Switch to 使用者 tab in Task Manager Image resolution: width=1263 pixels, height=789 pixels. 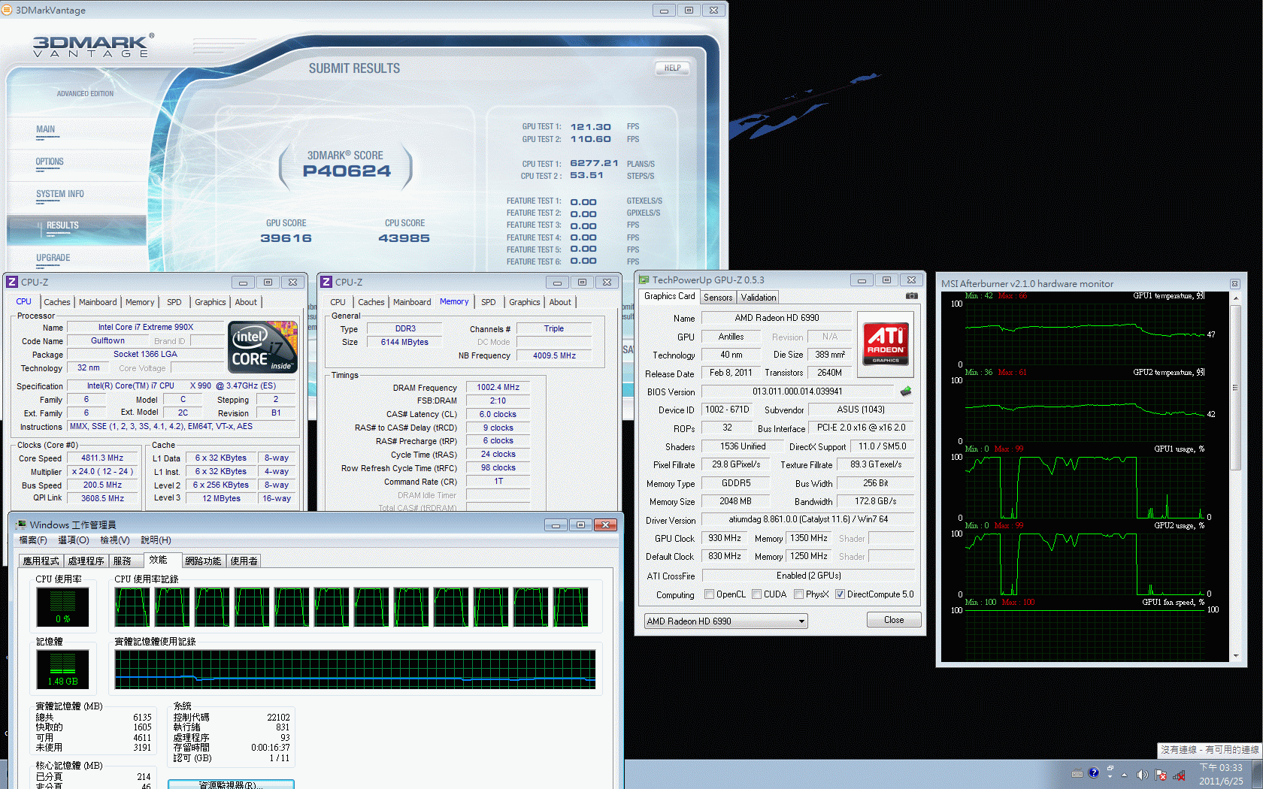[x=244, y=561]
